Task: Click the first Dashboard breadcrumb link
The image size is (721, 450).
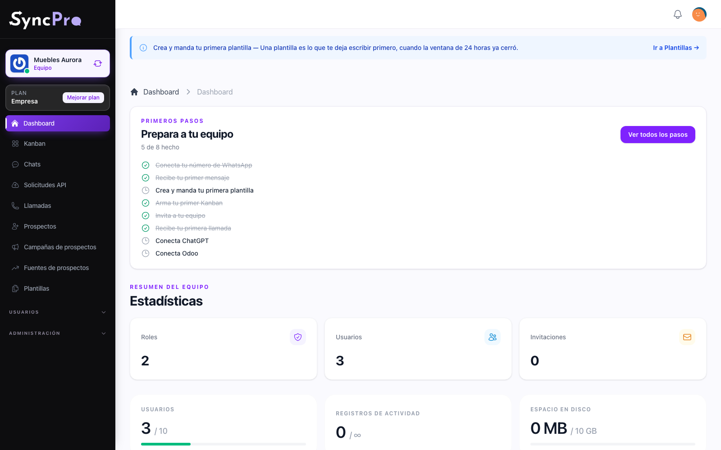Action: click(161, 92)
